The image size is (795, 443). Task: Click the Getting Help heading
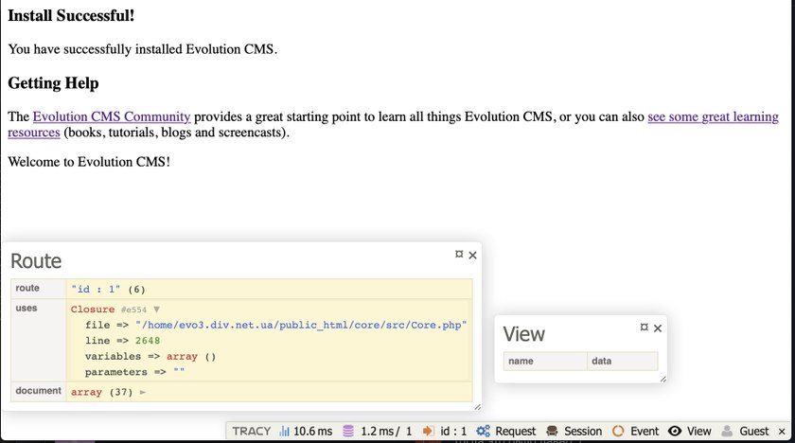(53, 83)
